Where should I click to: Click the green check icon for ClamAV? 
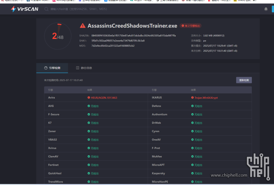click(x=89, y=156)
